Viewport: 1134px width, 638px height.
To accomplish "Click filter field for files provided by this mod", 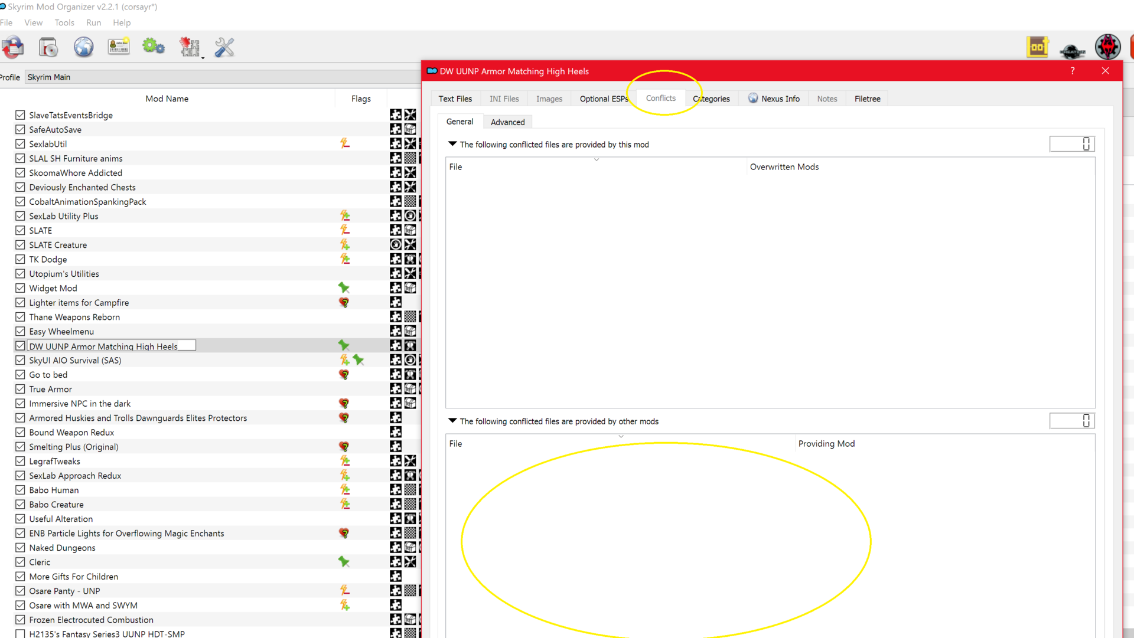I will 1072,144.
